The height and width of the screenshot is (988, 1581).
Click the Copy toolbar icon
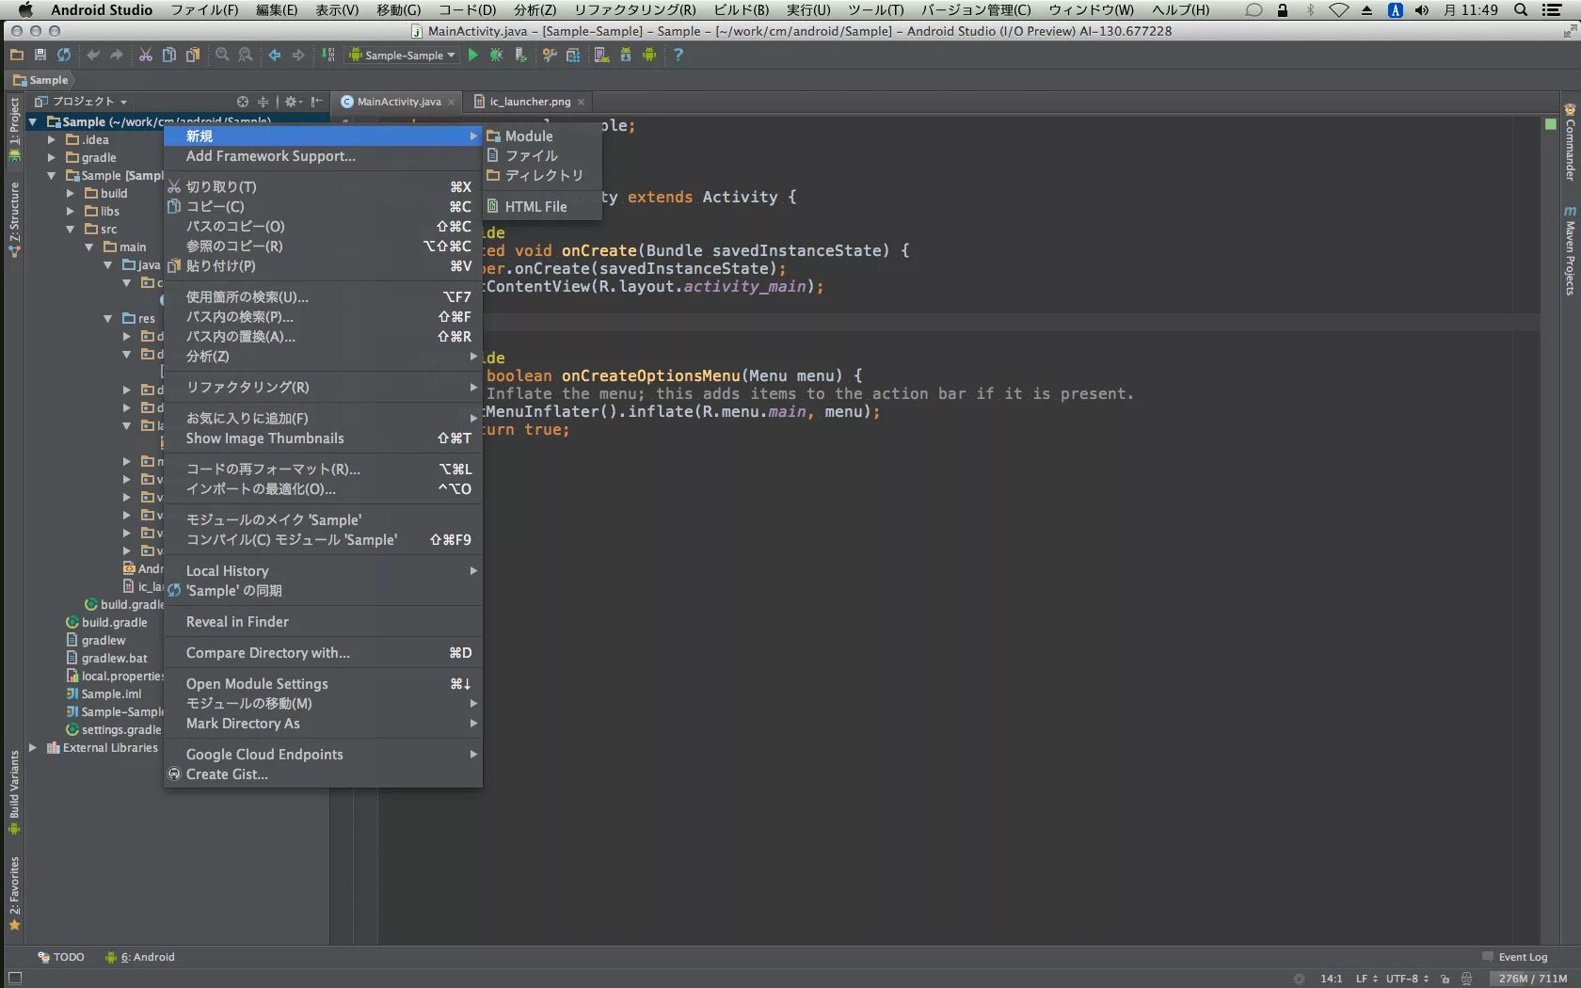click(x=169, y=56)
